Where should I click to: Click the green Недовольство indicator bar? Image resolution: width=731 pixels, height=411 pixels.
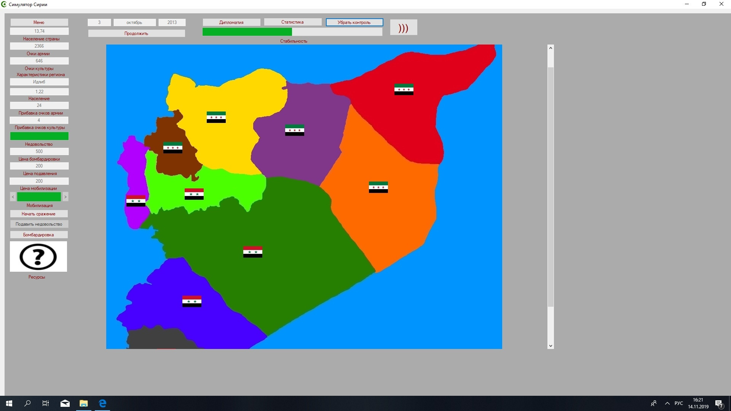39,136
